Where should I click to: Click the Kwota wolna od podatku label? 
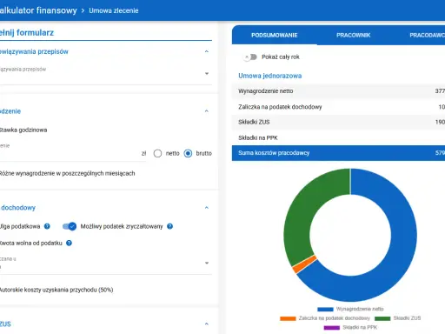(x=30, y=243)
